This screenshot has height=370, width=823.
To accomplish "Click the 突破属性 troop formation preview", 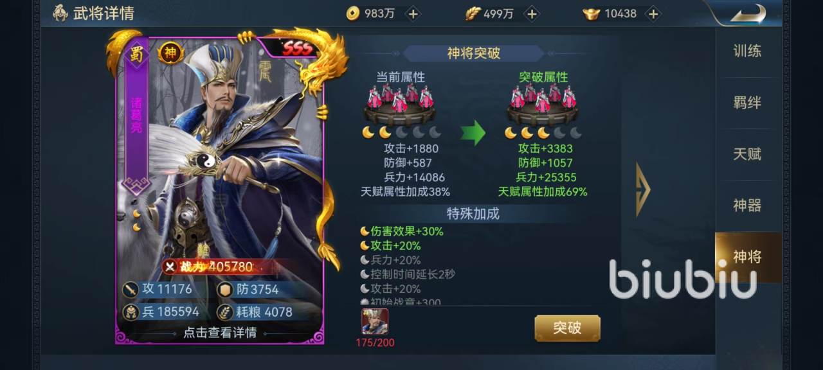I will click(x=543, y=103).
